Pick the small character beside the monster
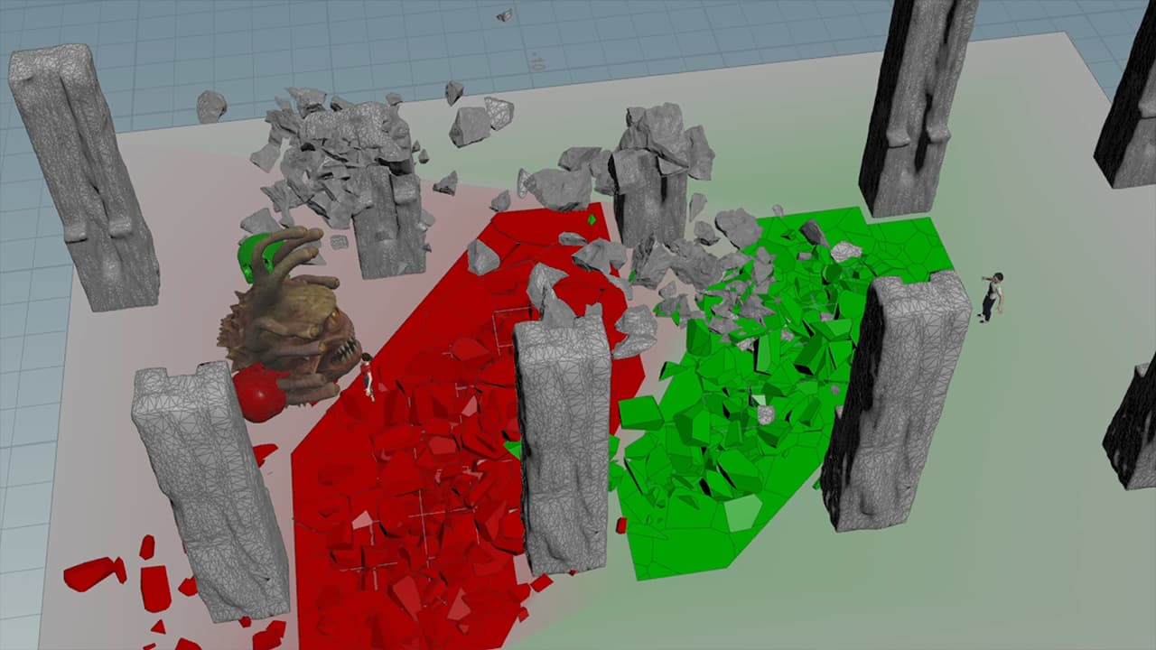Viewport: 1156px width, 650px height. [x=368, y=375]
